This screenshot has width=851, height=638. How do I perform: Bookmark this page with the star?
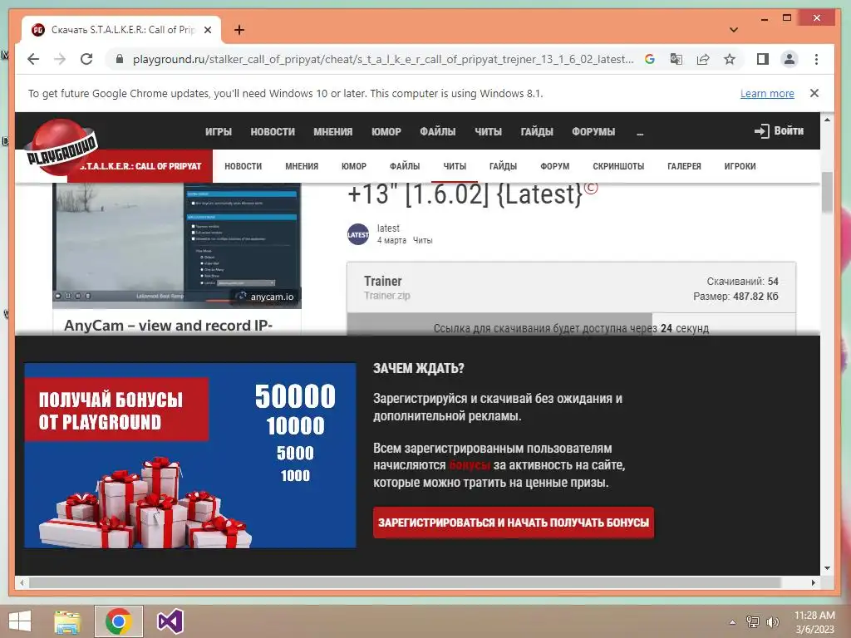730,59
